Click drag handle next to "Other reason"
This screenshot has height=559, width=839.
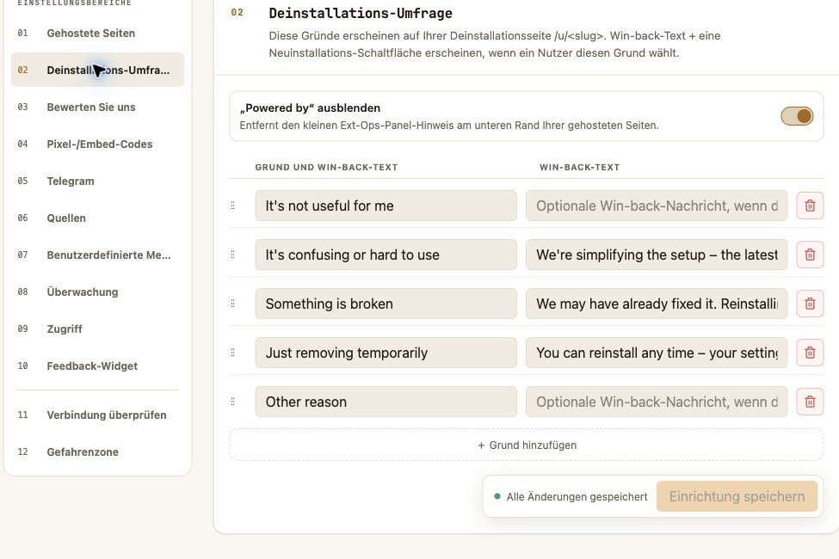pos(232,402)
